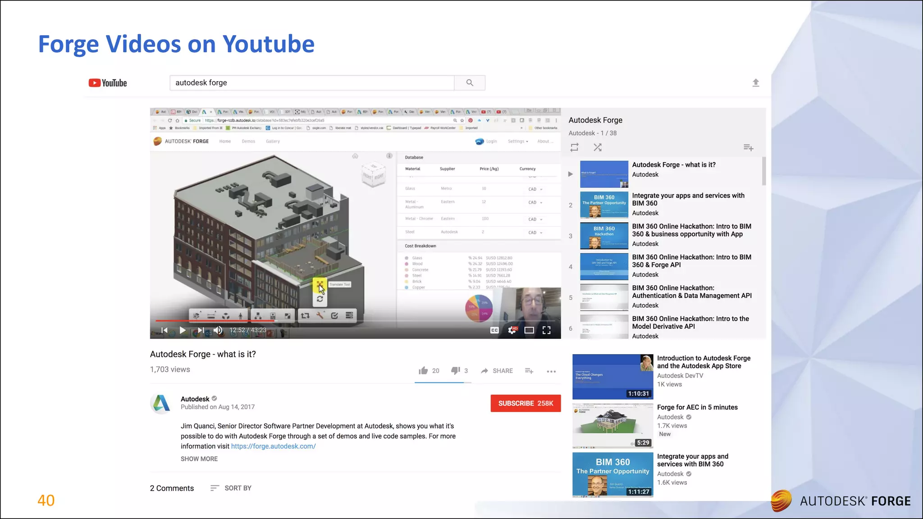Like the video with thumbs up
The width and height of the screenshot is (923, 519).
423,371
